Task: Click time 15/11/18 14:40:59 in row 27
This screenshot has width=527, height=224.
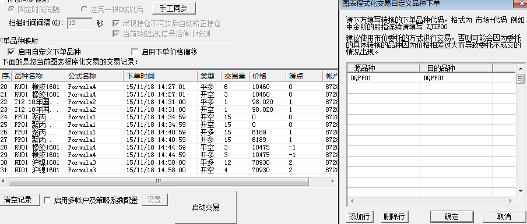Action: click(156, 140)
